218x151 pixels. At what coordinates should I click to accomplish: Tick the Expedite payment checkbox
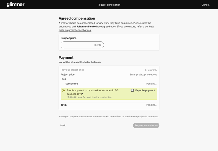coord(132,90)
